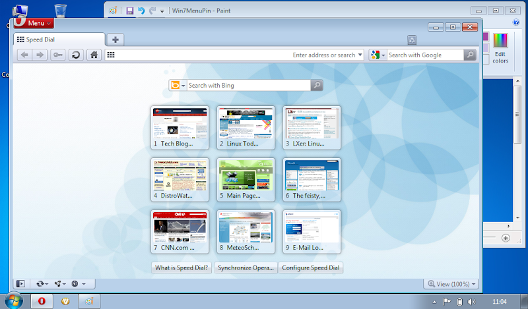
Task: Open Speed Dial 3 LXer: Linu... thumbnail
Action: 312,127
